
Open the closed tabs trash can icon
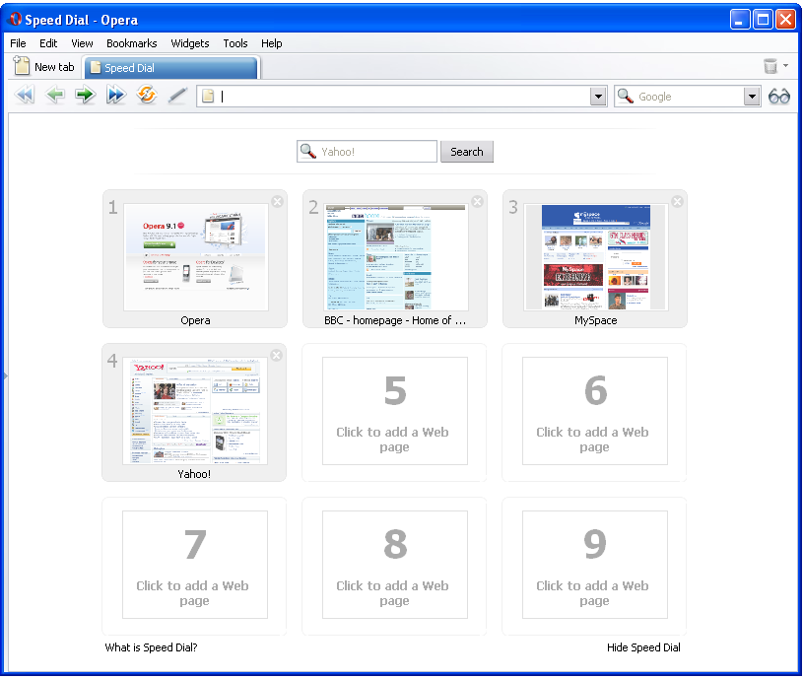click(x=770, y=67)
